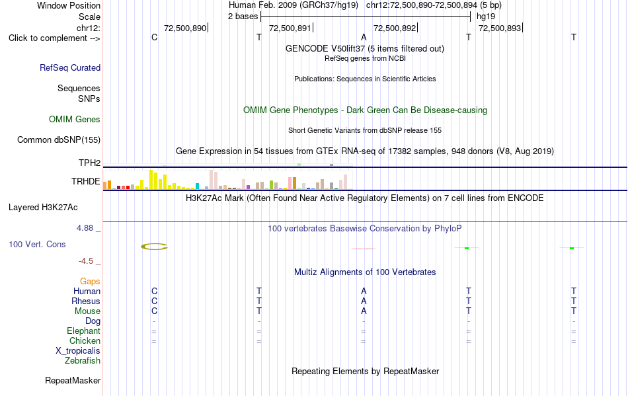Click the 'chr12:72,500,890-72,500,894 (5 bp)' position text
The image size is (628, 396).
(434, 5)
